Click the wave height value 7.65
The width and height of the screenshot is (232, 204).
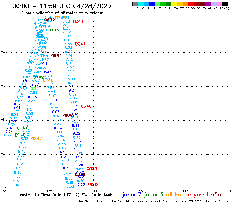[17, 176]
